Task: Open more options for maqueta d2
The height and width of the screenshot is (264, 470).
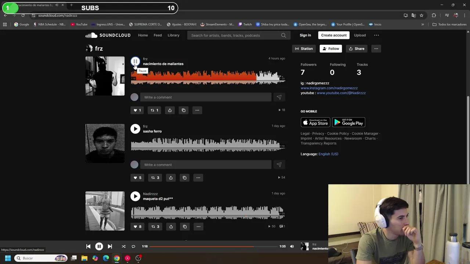Action: 198,226
